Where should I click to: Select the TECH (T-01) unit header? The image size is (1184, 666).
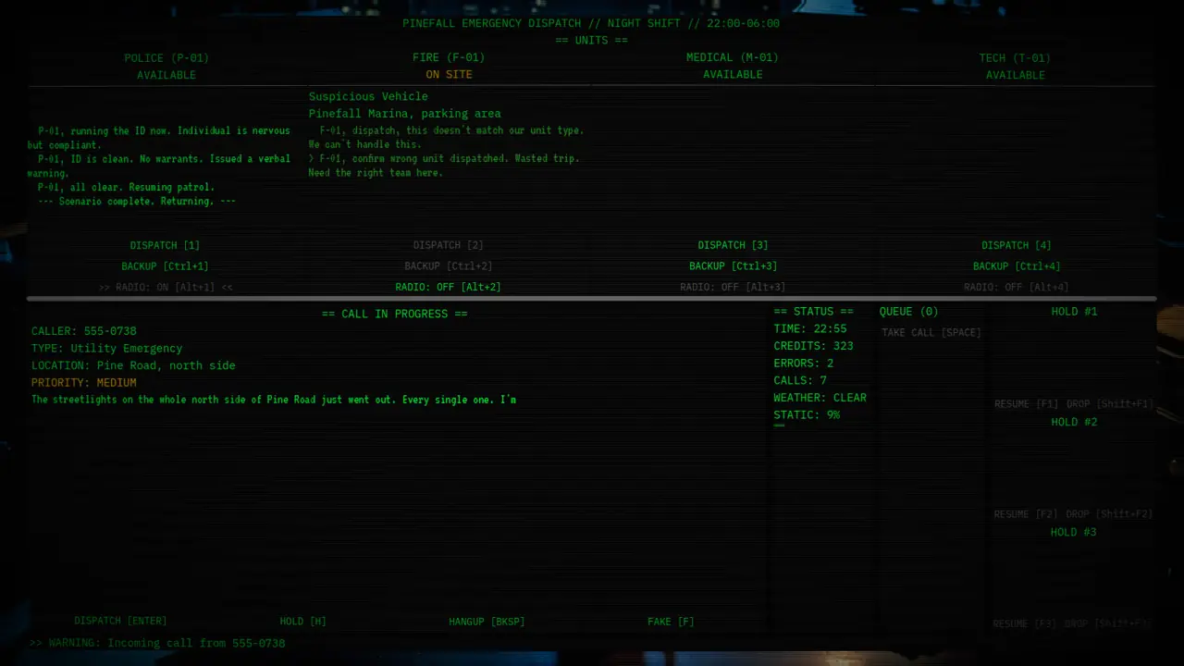[x=1015, y=58]
